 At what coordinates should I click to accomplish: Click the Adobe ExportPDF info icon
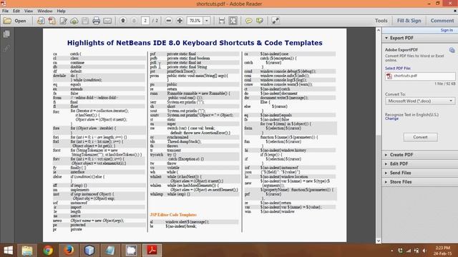pyautogui.click(x=452, y=50)
